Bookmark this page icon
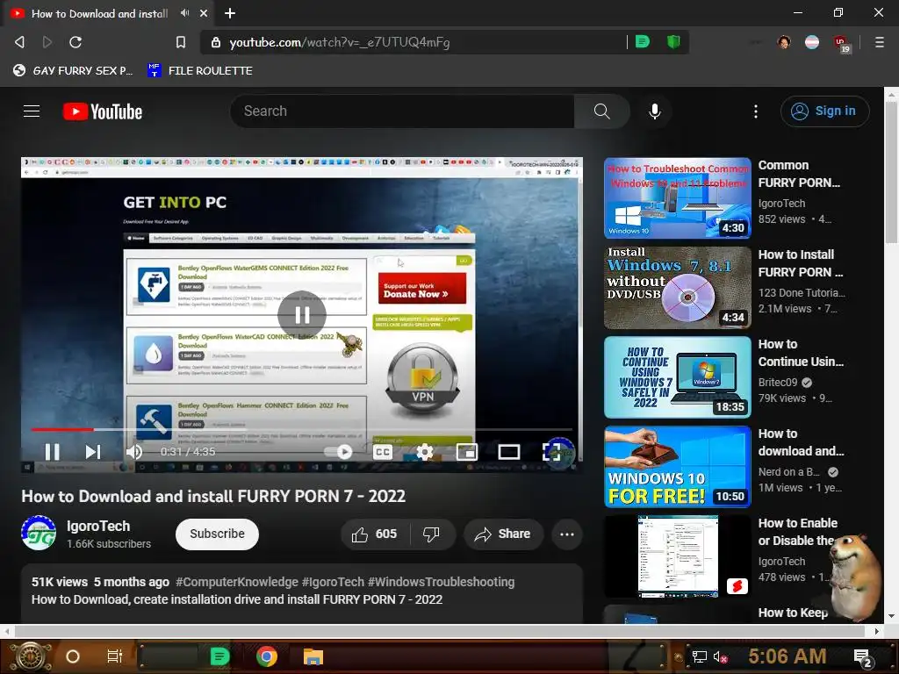 click(x=181, y=42)
